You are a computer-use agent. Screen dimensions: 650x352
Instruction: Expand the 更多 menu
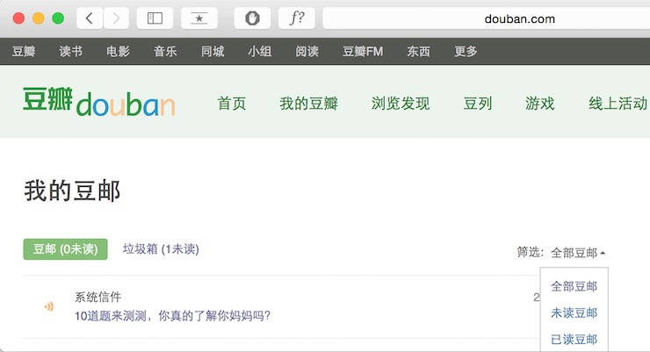(x=466, y=51)
